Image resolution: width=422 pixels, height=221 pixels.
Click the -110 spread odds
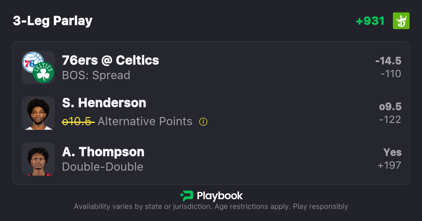[391, 74]
